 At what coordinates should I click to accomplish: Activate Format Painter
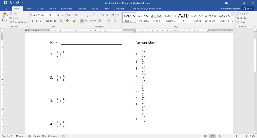(18, 22)
